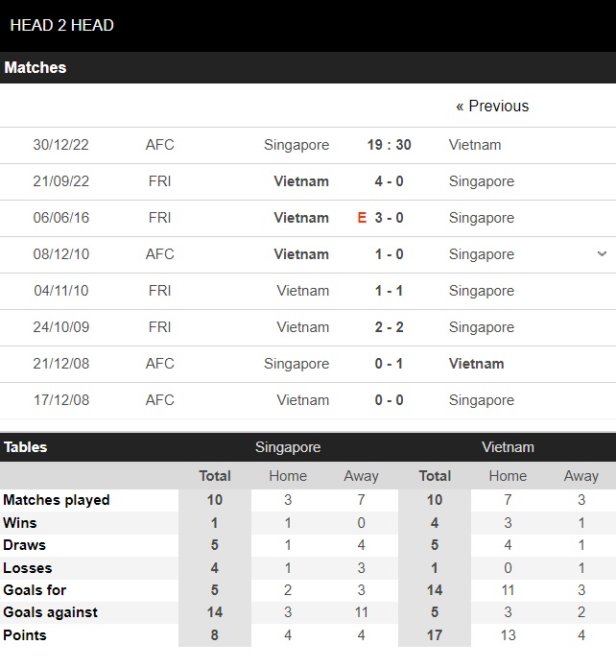This screenshot has width=616, height=668.
Task: Click the HEAD 2 HEAD title
Action: [61, 25]
